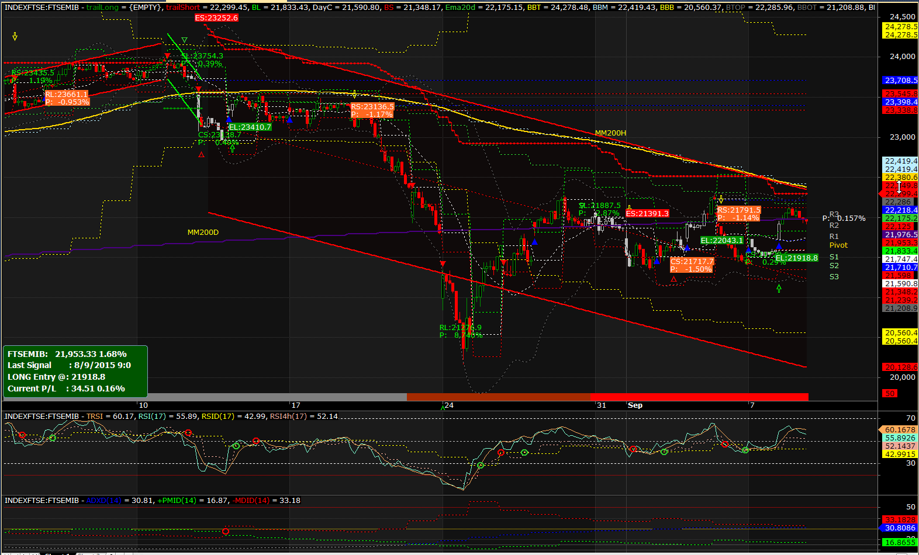Click the -MDID(14) = 33.18 title label
The image size is (919, 555).
click(267, 501)
